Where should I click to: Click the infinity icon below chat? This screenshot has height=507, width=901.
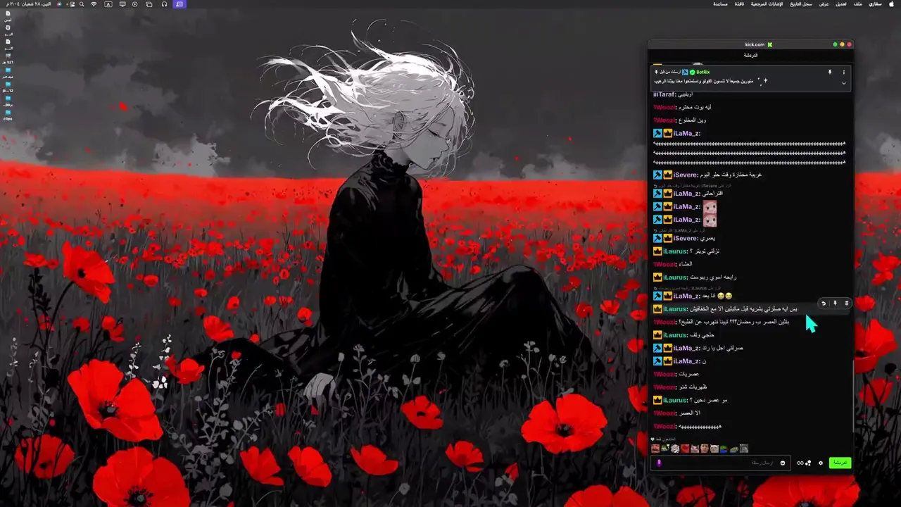point(800,463)
